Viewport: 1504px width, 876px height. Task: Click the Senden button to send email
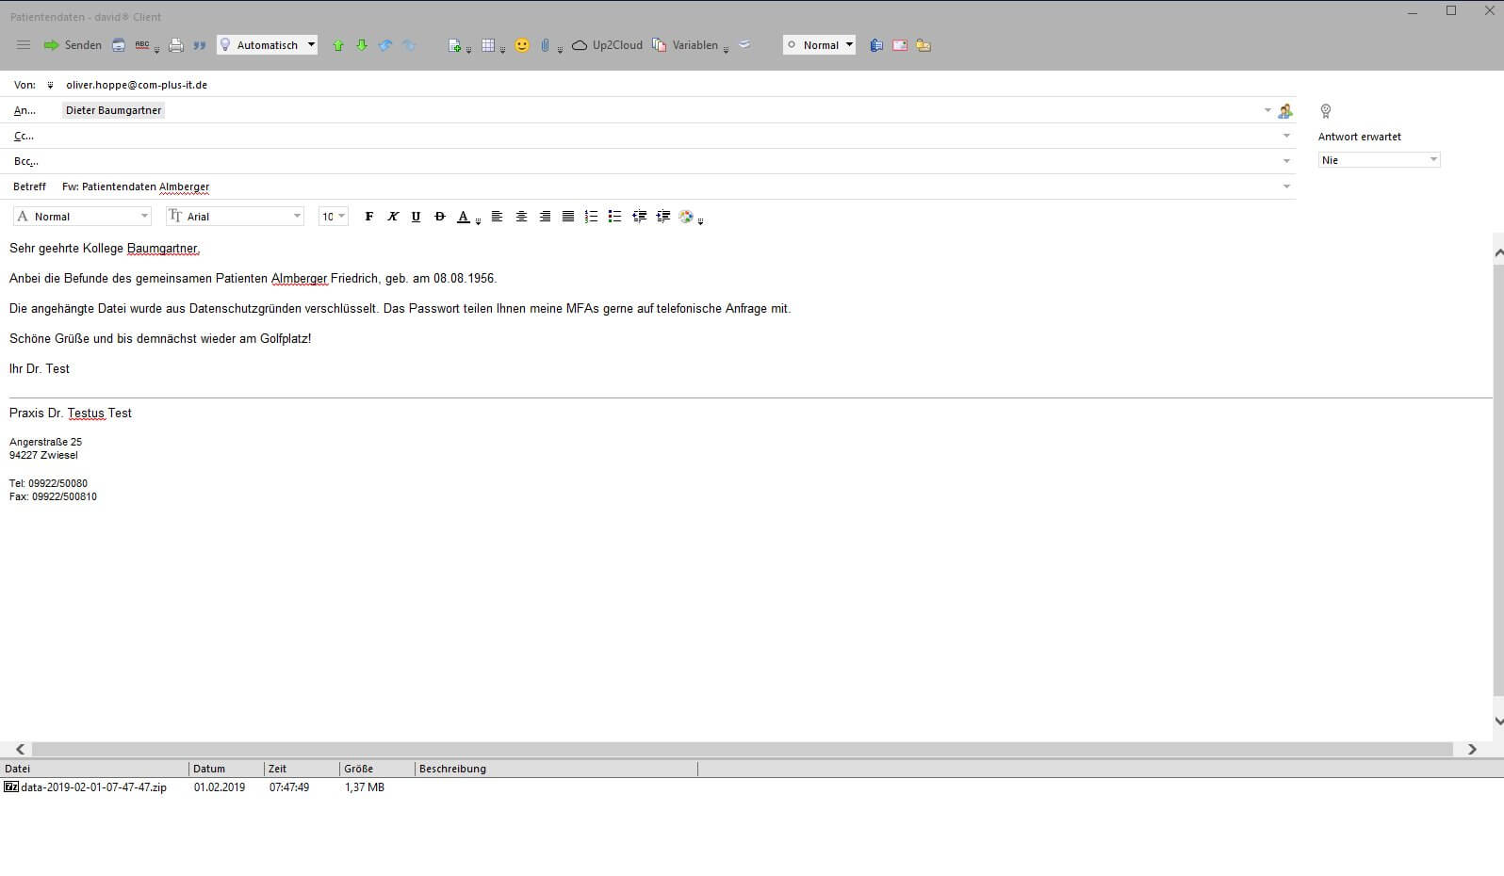pos(73,45)
